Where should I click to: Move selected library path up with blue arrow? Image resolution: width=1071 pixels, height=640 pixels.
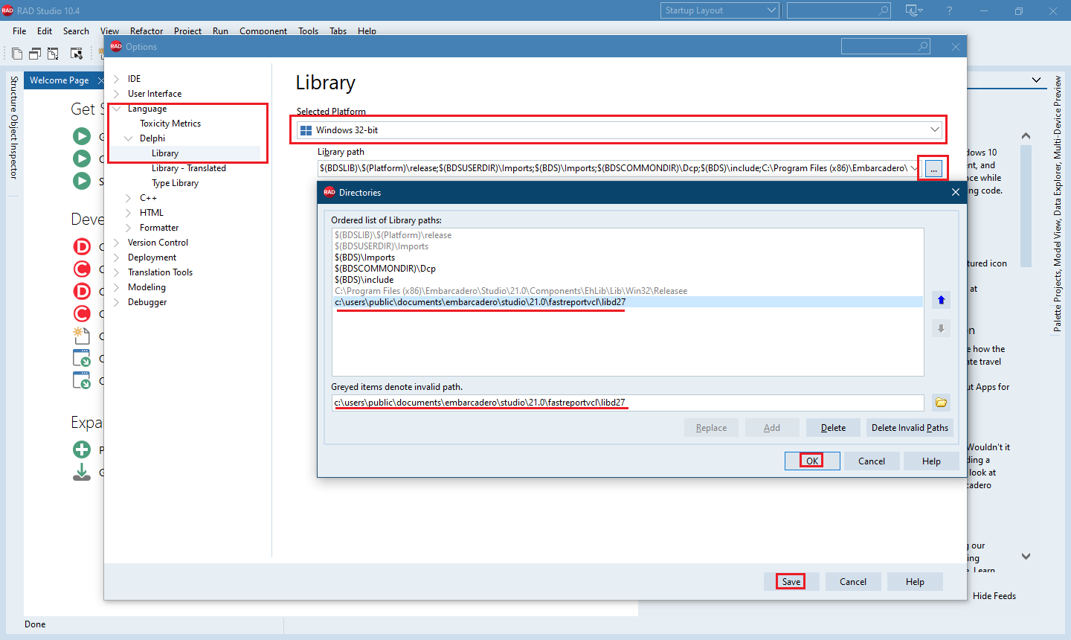[941, 300]
